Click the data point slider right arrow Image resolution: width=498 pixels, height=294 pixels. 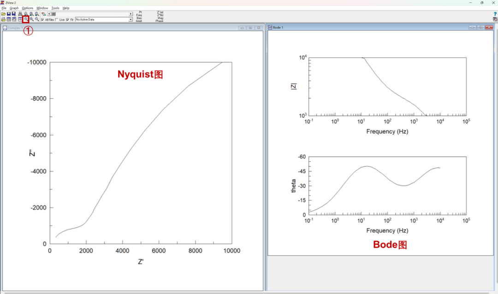pos(130,14)
